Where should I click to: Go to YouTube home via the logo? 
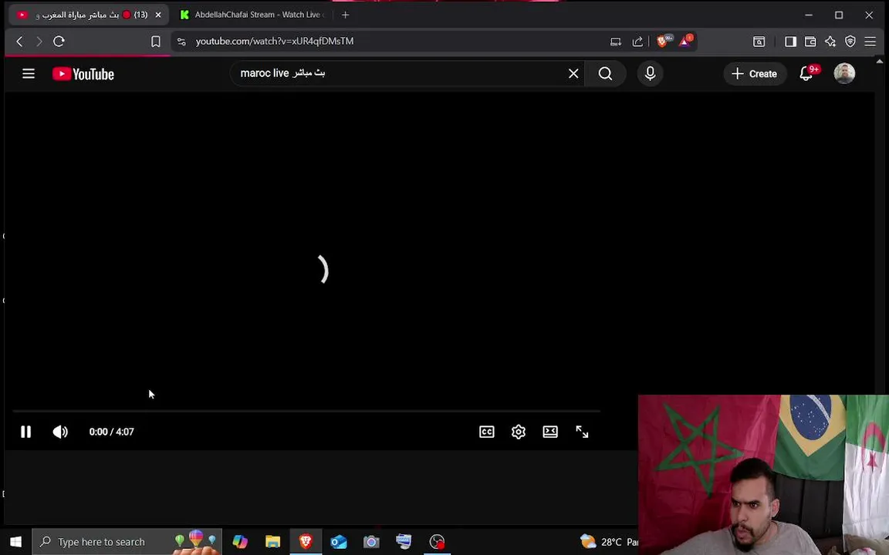83,74
